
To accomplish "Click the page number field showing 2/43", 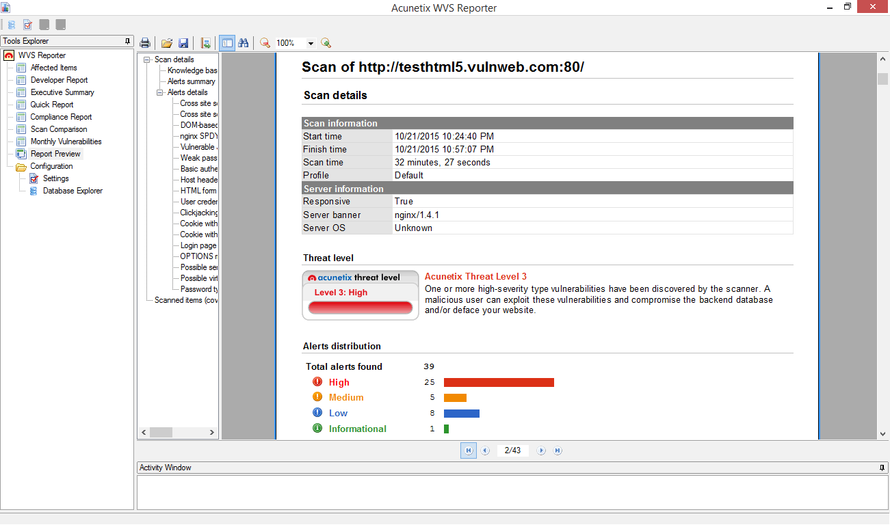I will coord(512,450).
